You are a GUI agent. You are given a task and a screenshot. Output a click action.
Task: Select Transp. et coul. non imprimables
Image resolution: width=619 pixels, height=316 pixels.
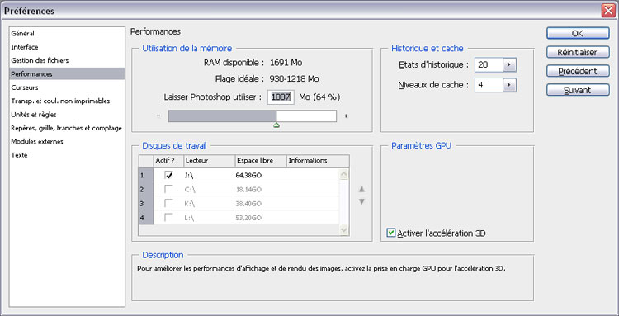pyautogui.click(x=60, y=101)
